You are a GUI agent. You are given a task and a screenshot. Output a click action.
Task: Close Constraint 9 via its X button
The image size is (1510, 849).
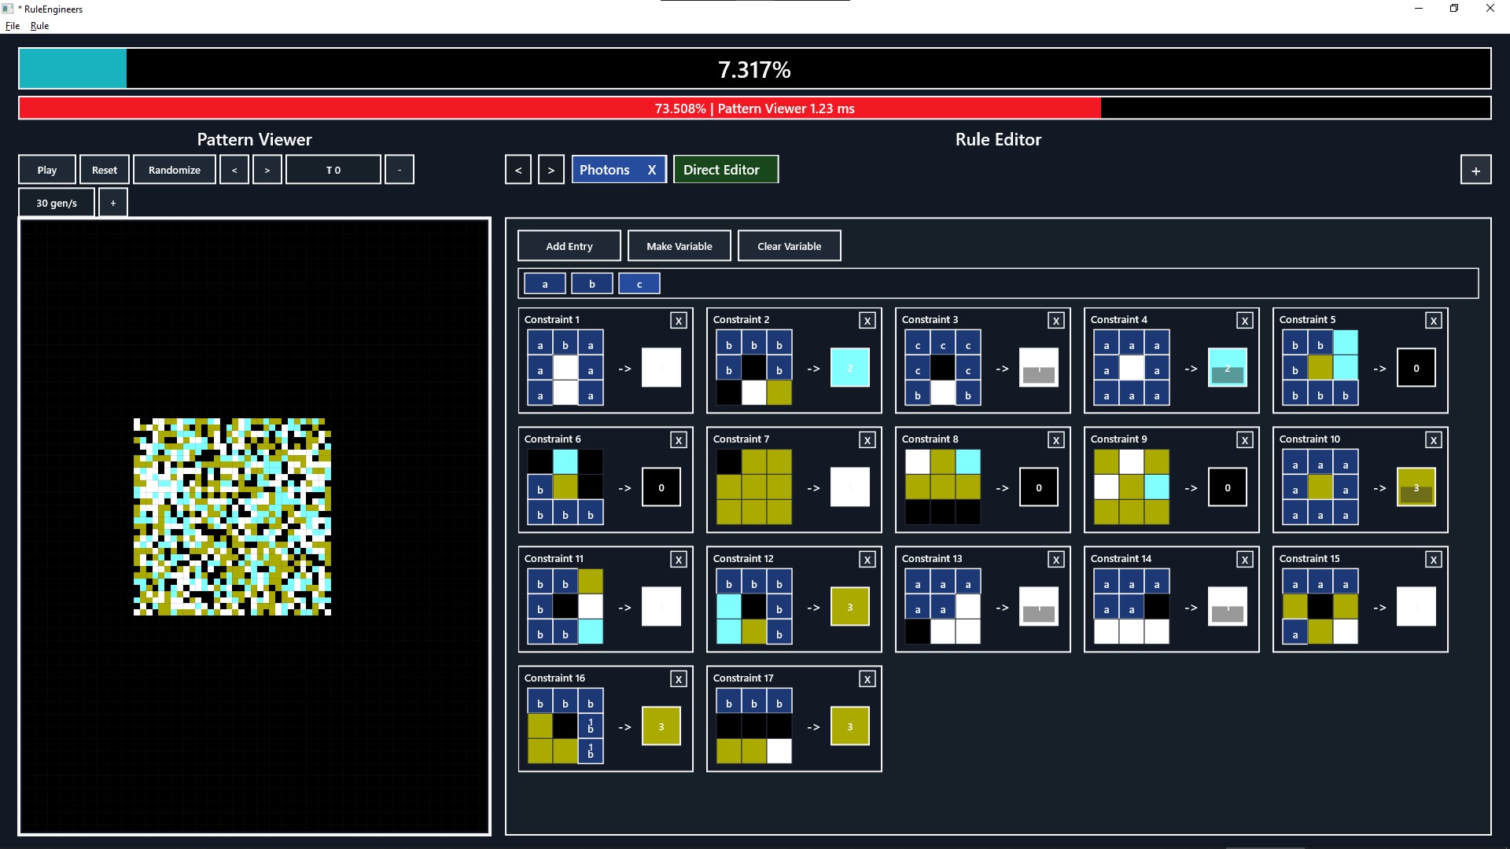(1244, 439)
